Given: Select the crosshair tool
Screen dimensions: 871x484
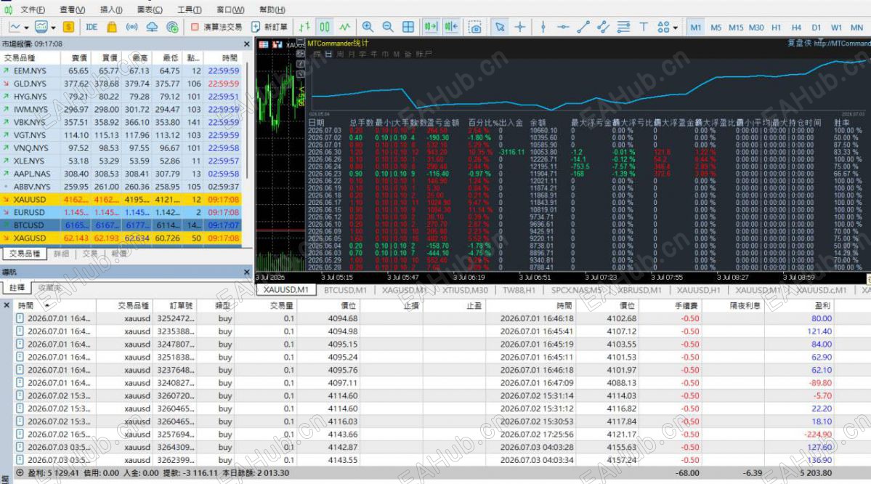Looking at the screenshot, I should 520,27.
